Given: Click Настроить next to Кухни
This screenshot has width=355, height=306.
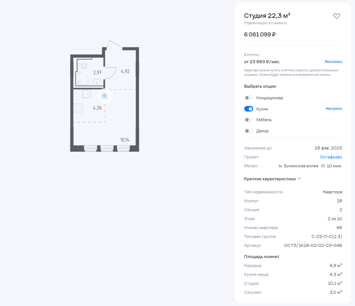Looking at the screenshot, I should [334, 109].
